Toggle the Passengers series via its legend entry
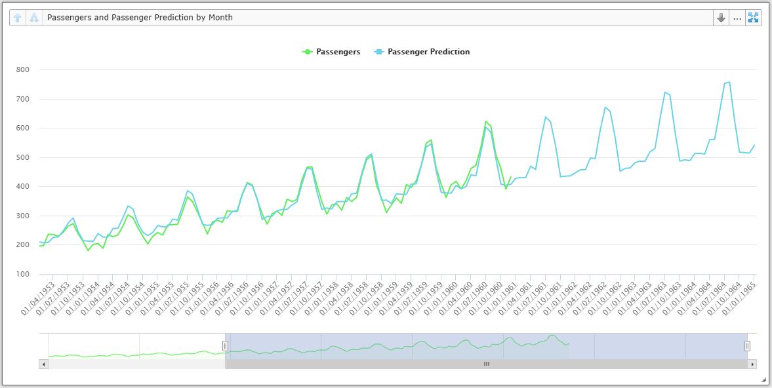The width and height of the screenshot is (772, 388). click(x=335, y=51)
